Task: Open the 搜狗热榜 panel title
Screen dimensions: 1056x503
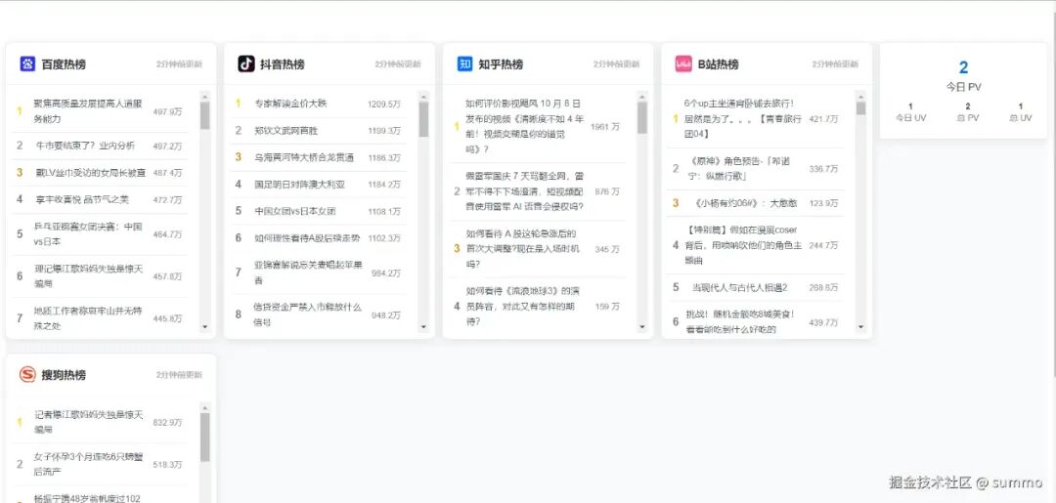Action: 64,375
